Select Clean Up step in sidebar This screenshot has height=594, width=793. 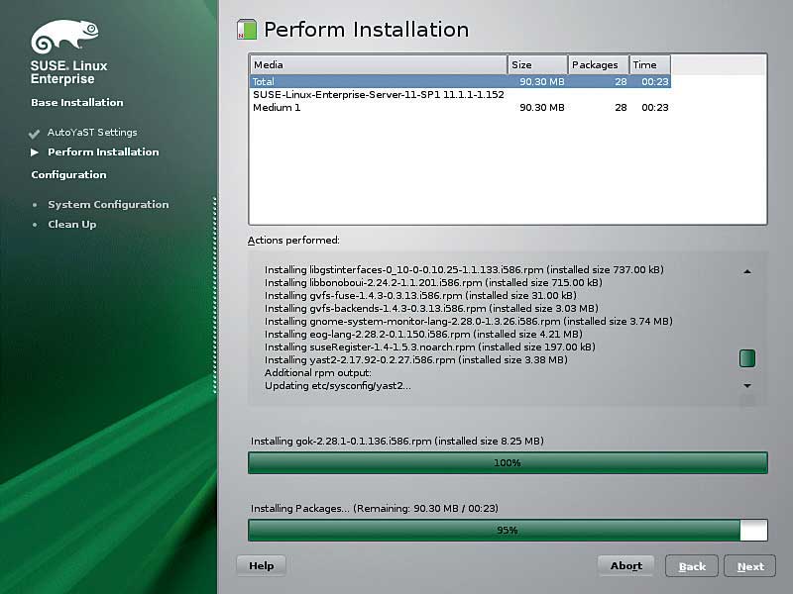[x=71, y=225]
